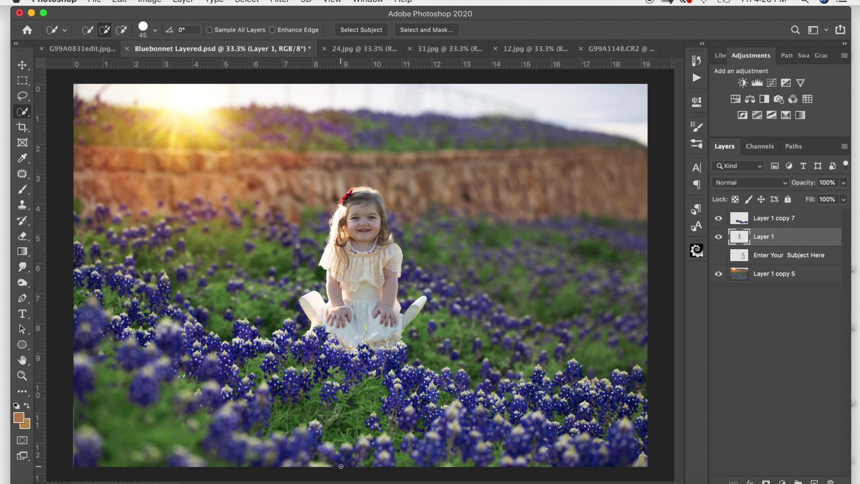Click the Share document icon
The image size is (860, 484).
pos(840,29)
